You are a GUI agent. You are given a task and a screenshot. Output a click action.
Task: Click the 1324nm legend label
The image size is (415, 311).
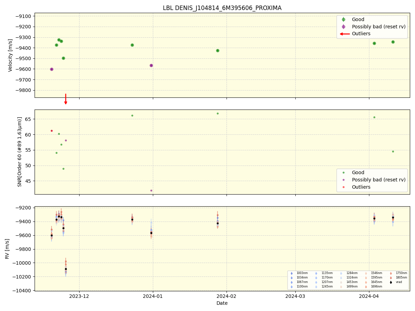(352, 277)
